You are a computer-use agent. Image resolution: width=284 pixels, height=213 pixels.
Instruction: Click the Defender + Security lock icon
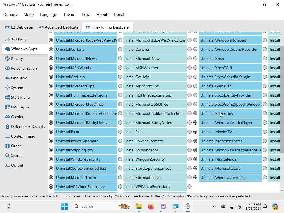coord(7,126)
